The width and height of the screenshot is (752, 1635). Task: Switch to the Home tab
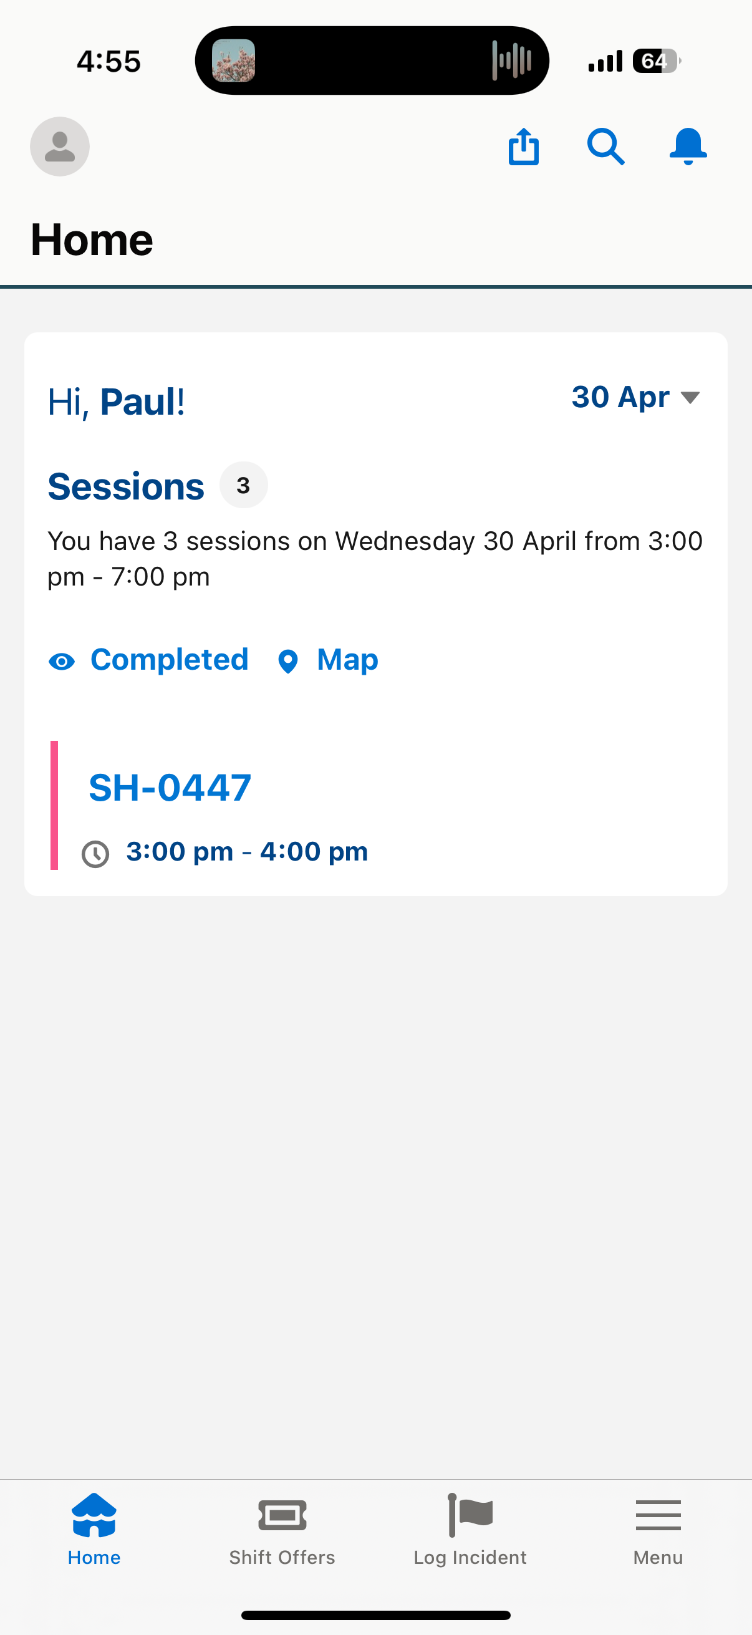tap(94, 1528)
